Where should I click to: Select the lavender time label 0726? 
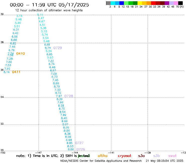pyautogui.click(x=81, y=149)
